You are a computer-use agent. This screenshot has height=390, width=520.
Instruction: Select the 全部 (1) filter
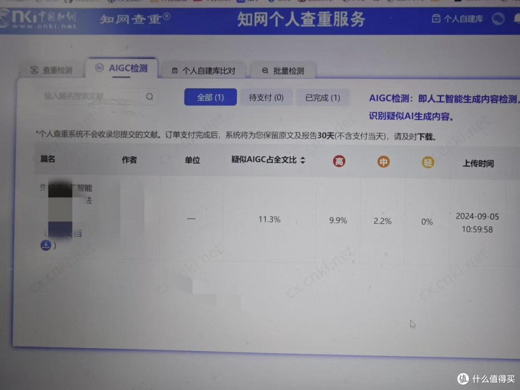point(210,97)
